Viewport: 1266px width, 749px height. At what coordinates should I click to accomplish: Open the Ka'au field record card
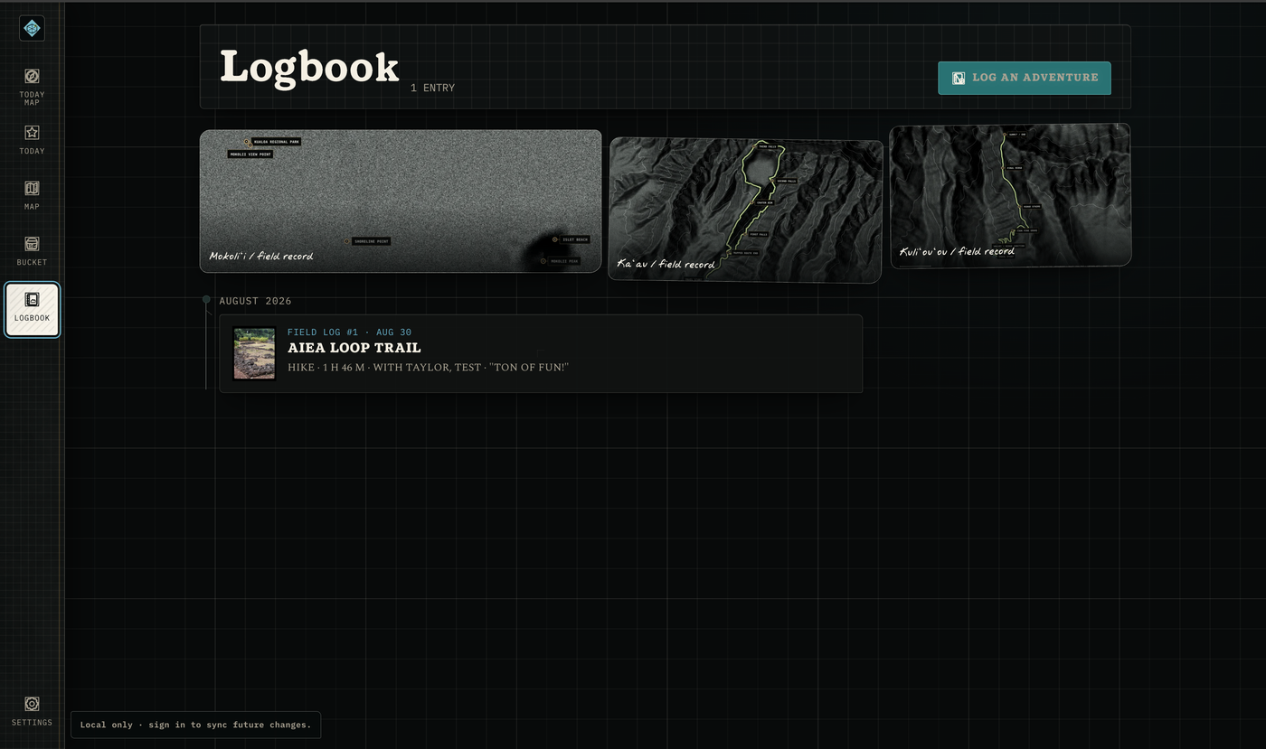(745, 210)
